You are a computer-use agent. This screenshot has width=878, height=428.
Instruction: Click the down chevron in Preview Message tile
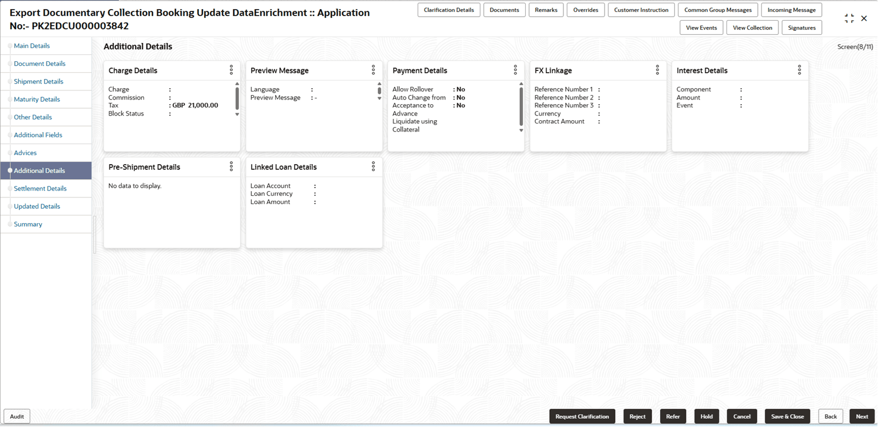click(x=379, y=97)
